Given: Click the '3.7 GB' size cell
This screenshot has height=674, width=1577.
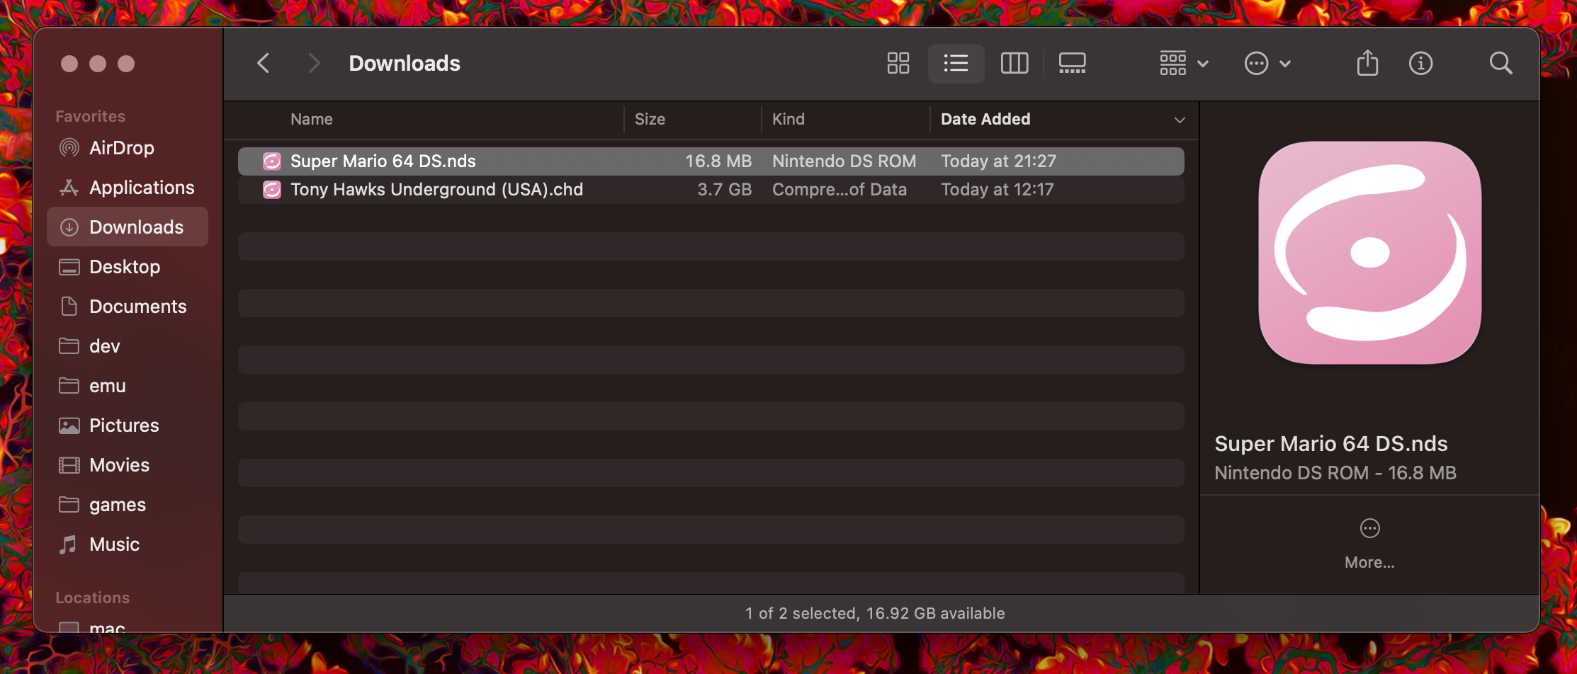Looking at the screenshot, I should (x=724, y=190).
